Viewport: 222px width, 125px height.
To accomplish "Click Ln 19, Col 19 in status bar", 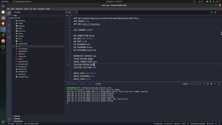I will [168, 124].
